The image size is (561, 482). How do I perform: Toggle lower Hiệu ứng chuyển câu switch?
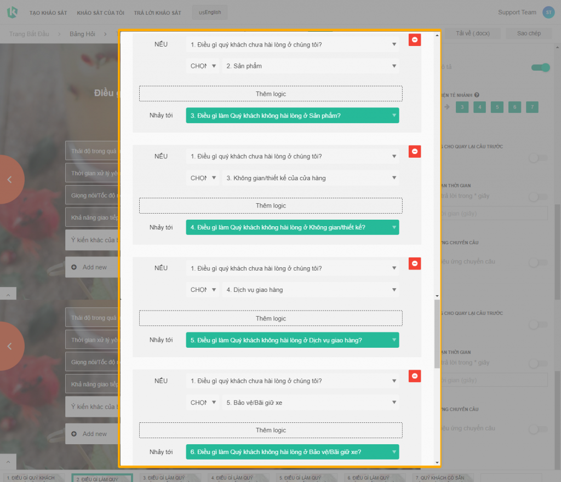(x=538, y=429)
